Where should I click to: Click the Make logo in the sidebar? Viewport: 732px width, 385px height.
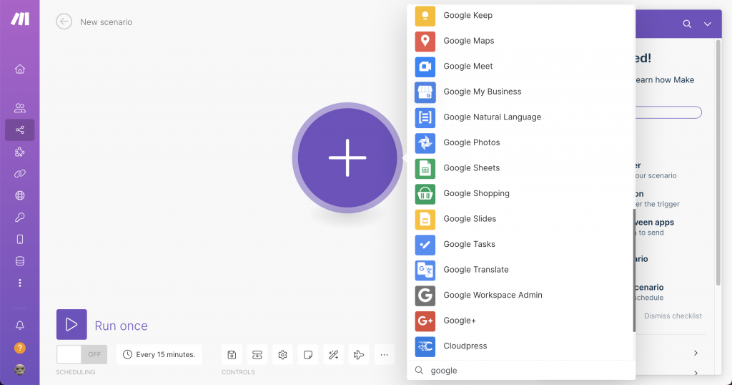click(x=20, y=19)
